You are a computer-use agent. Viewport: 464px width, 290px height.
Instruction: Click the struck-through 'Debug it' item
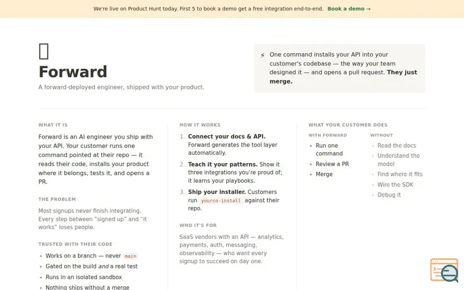(x=389, y=195)
